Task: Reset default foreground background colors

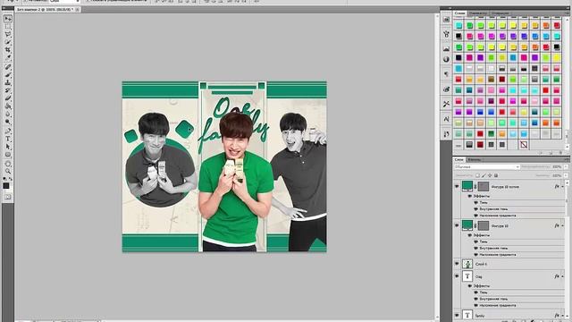Action: tap(4, 179)
